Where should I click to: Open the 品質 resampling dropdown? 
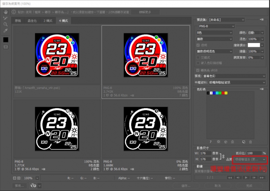click(x=250, y=160)
